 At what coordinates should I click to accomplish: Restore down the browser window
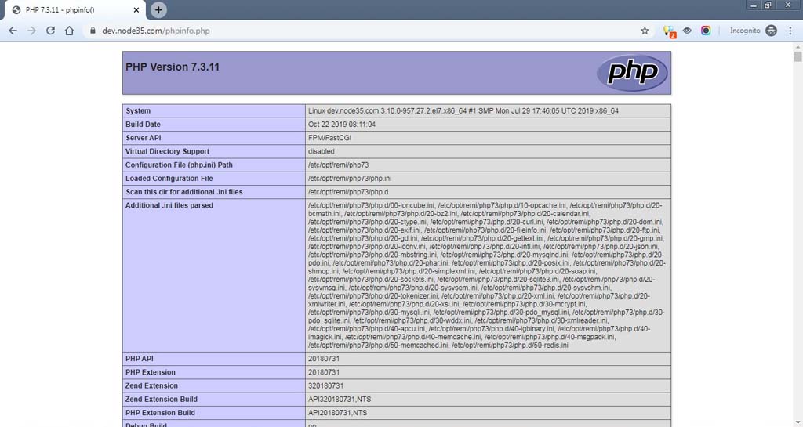(x=768, y=5)
